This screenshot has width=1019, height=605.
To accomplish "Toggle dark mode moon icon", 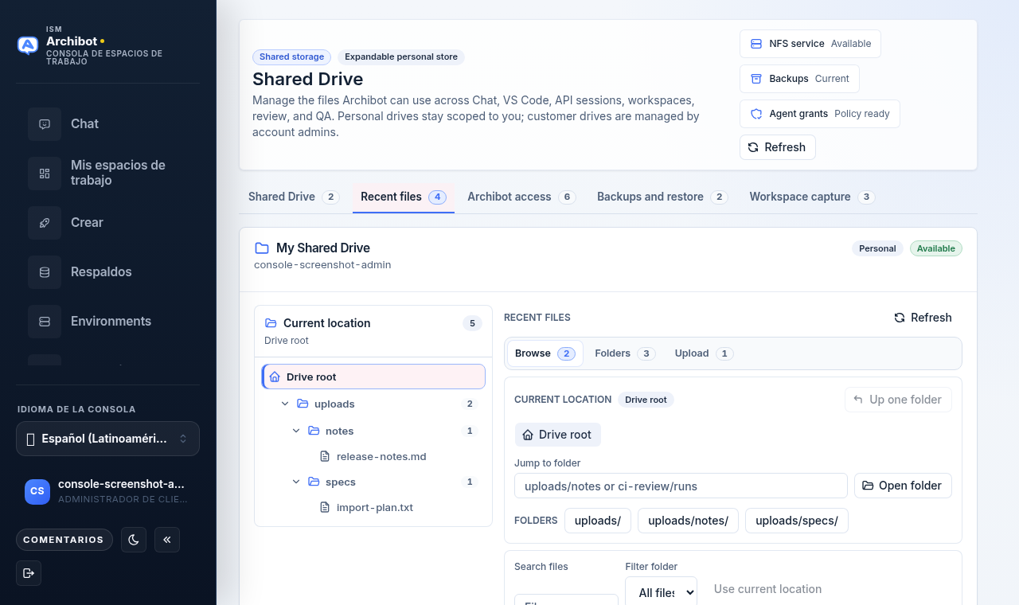I will pos(134,540).
